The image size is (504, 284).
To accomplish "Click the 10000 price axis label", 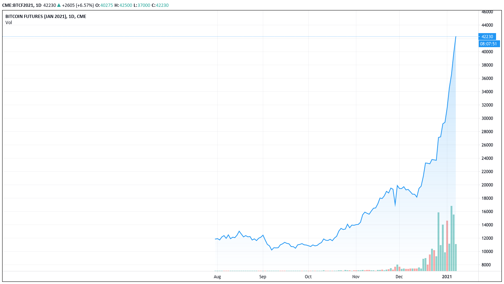I will coord(487,252).
